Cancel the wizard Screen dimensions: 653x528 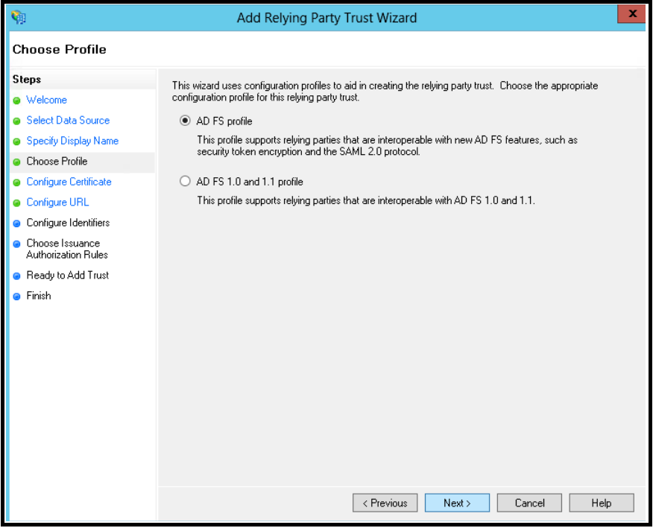529,503
